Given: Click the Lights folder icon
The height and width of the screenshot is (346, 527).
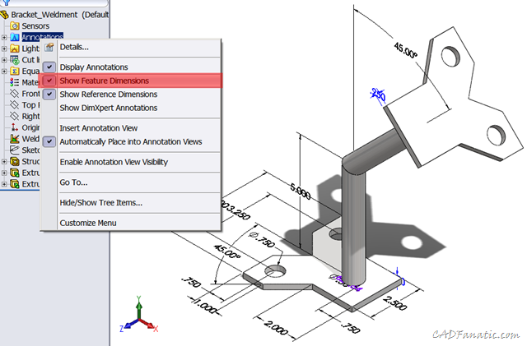Looking at the screenshot, I should point(15,48).
